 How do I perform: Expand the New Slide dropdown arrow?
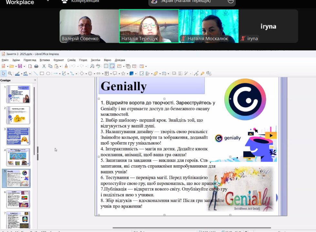[x=124, y=66]
